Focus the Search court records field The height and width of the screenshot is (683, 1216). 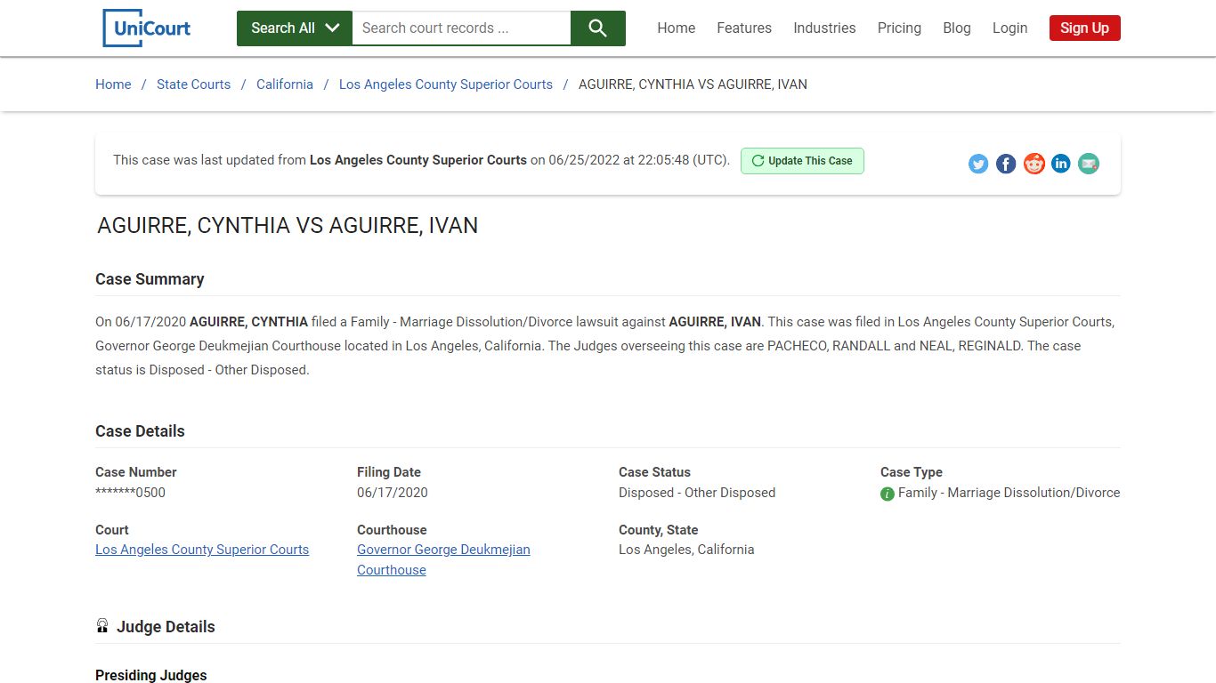tap(461, 28)
